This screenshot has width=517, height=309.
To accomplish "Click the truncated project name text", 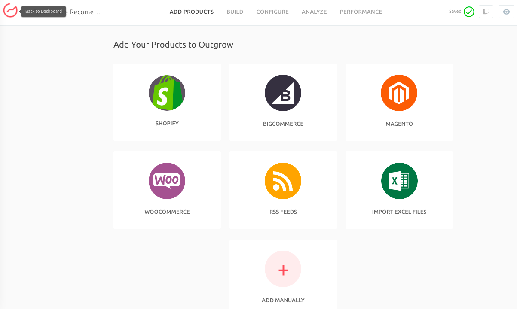I will click(84, 12).
